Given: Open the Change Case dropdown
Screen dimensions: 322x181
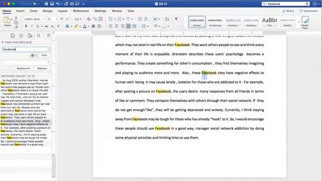Looking at the screenshot, I should 78,19.
